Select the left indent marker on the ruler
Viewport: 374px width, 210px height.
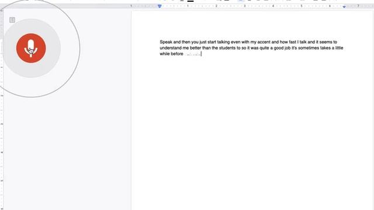(160, 6)
